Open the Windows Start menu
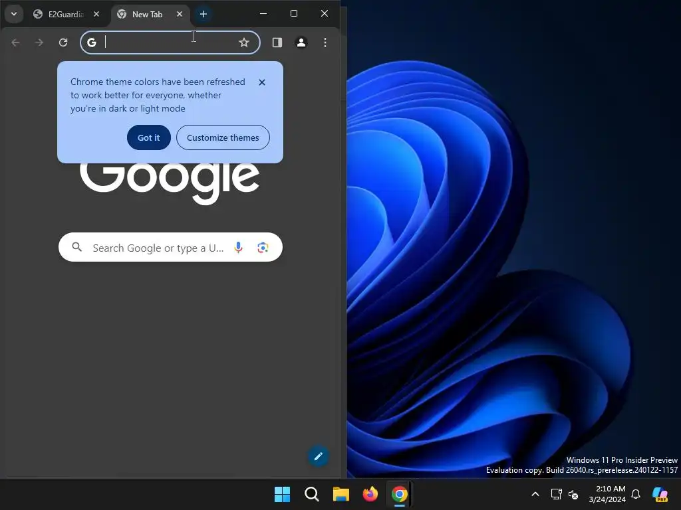The height and width of the screenshot is (510, 681). [x=282, y=494]
